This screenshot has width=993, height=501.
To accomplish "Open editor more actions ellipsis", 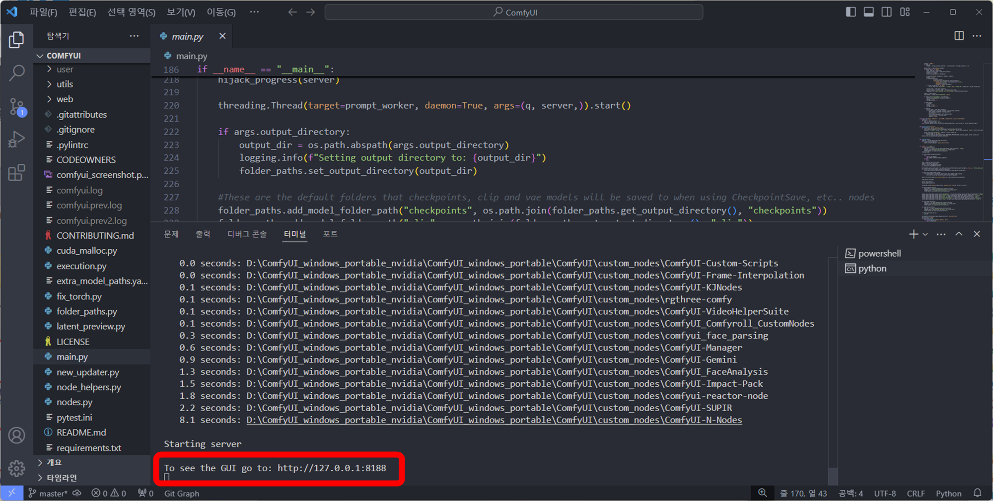I will pyautogui.click(x=977, y=36).
